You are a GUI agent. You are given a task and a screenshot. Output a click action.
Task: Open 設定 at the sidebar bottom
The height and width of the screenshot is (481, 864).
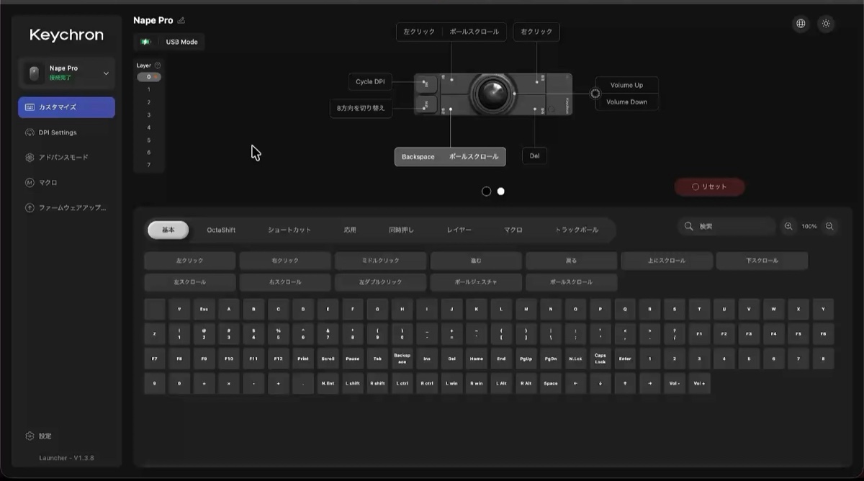coord(39,436)
